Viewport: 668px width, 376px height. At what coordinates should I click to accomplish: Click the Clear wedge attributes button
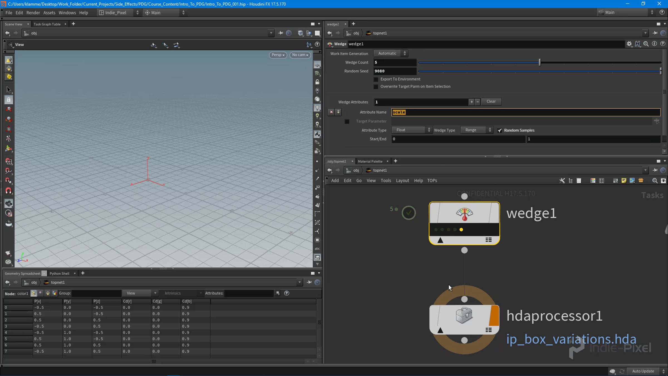click(x=491, y=102)
